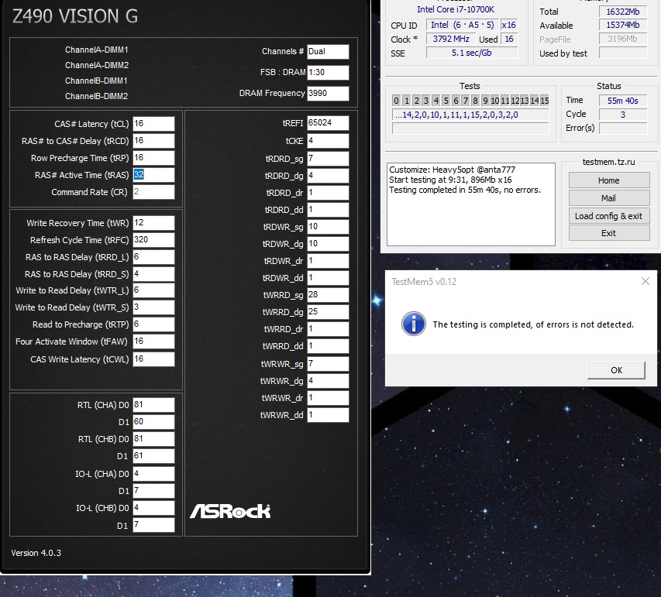Select the IO-L (CHB) D0 field

coord(153,508)
